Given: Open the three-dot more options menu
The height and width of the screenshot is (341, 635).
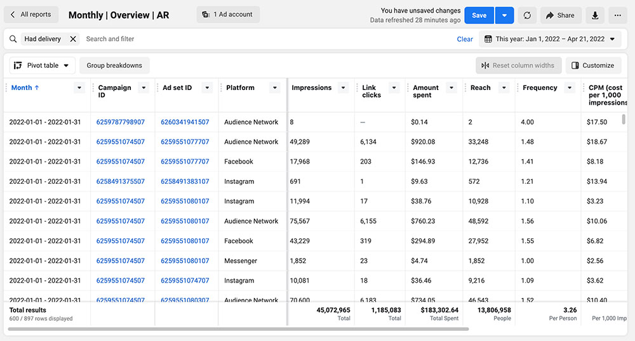Looking at the screenshot, I should click(x=617, y=15).
